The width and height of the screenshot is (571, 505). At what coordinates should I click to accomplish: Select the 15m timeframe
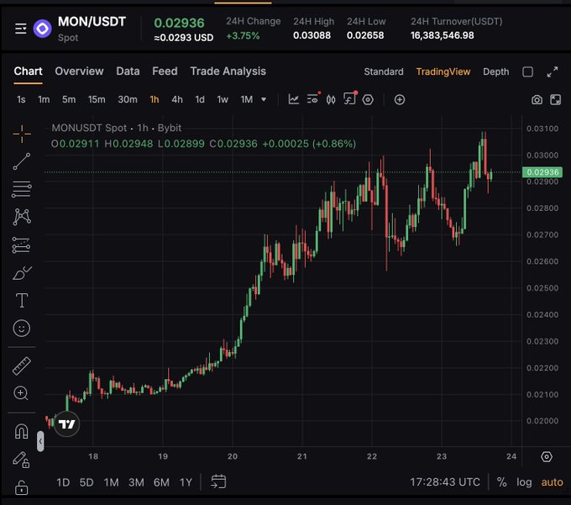(97, 99)
